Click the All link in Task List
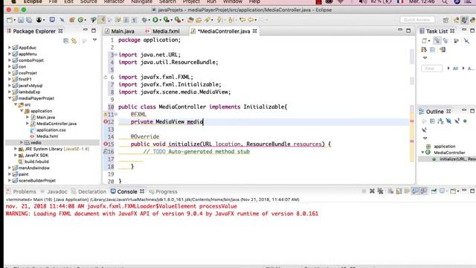The width and height of the screenshot is (476, 268). click(455, 68)
